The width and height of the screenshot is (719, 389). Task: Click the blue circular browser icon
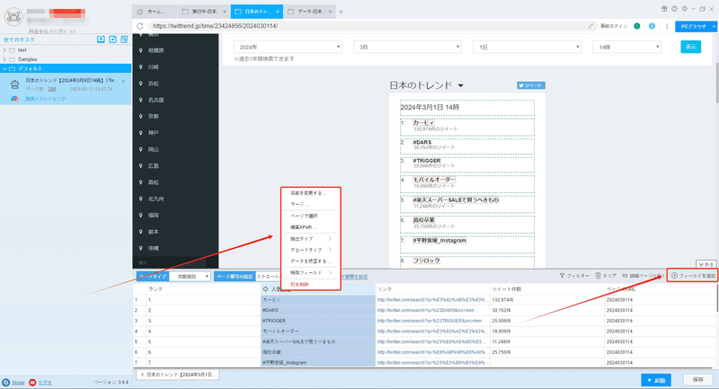(x=652, y=26)
